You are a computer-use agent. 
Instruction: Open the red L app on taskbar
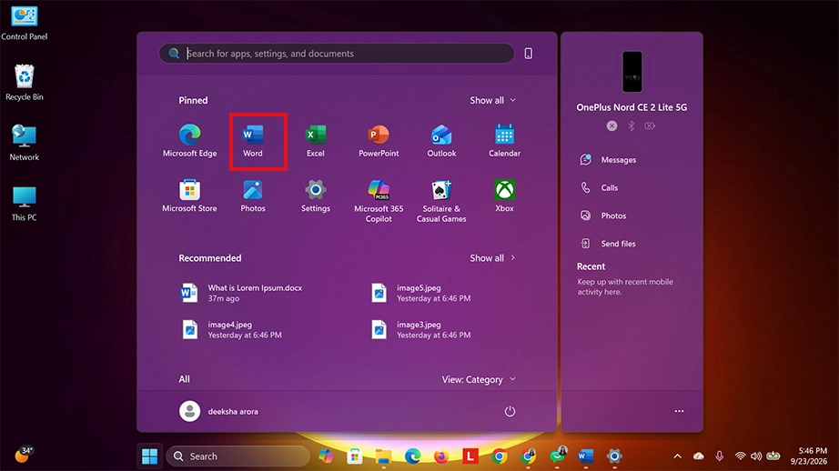470,456
